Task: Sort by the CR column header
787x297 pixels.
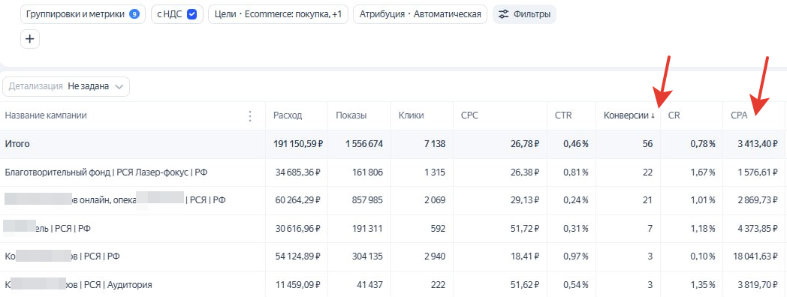Action: point(674,115)
